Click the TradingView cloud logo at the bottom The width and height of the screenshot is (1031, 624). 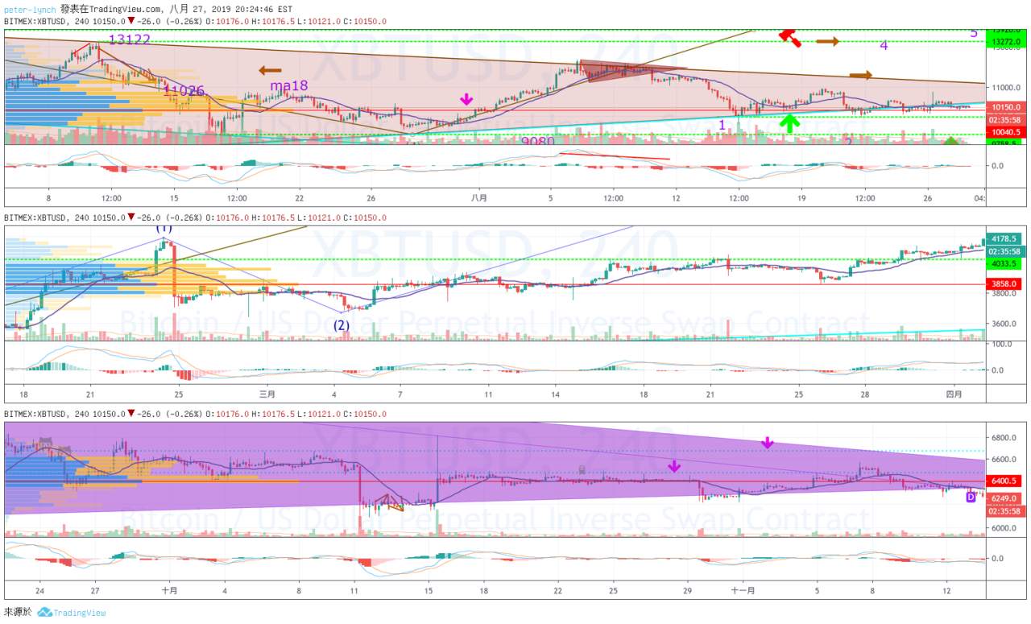(x=44, y=613)
